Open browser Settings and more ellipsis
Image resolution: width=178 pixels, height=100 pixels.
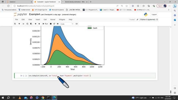click(169, 6)
